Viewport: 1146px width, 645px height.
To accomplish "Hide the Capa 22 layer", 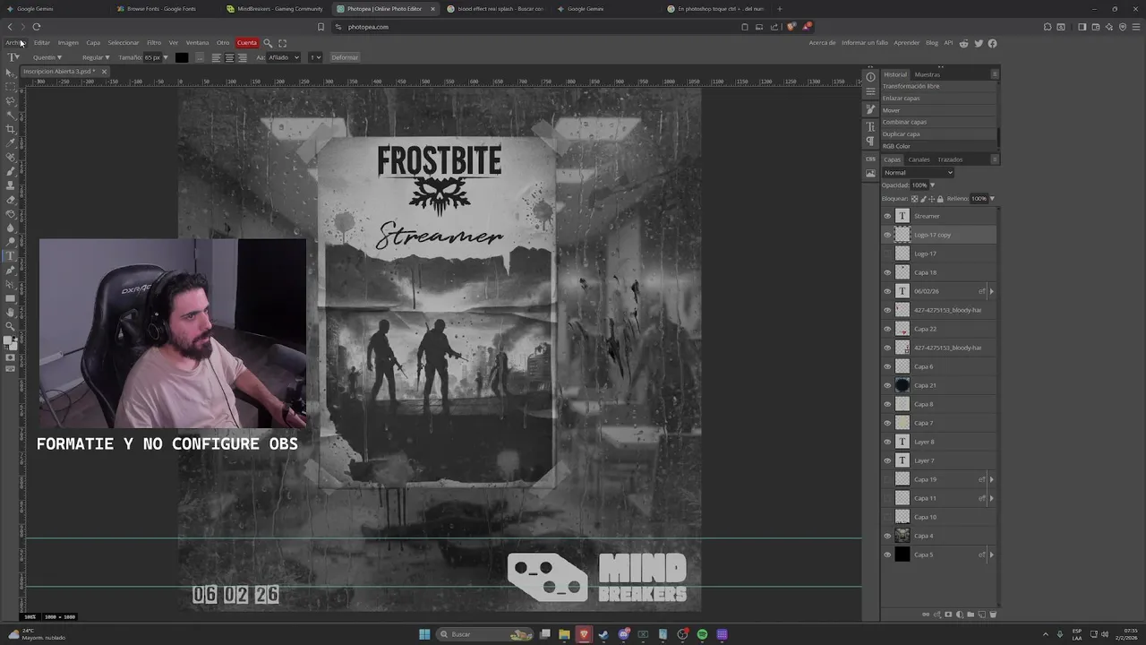I will (x=887, y=329).
